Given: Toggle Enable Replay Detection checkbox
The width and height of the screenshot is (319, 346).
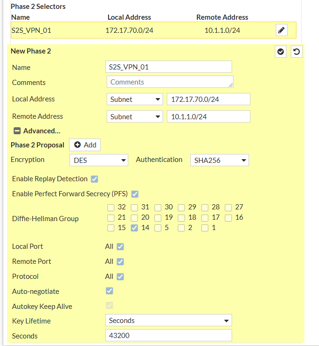Looking at the screenshot, I should click(x=94, y=179).
